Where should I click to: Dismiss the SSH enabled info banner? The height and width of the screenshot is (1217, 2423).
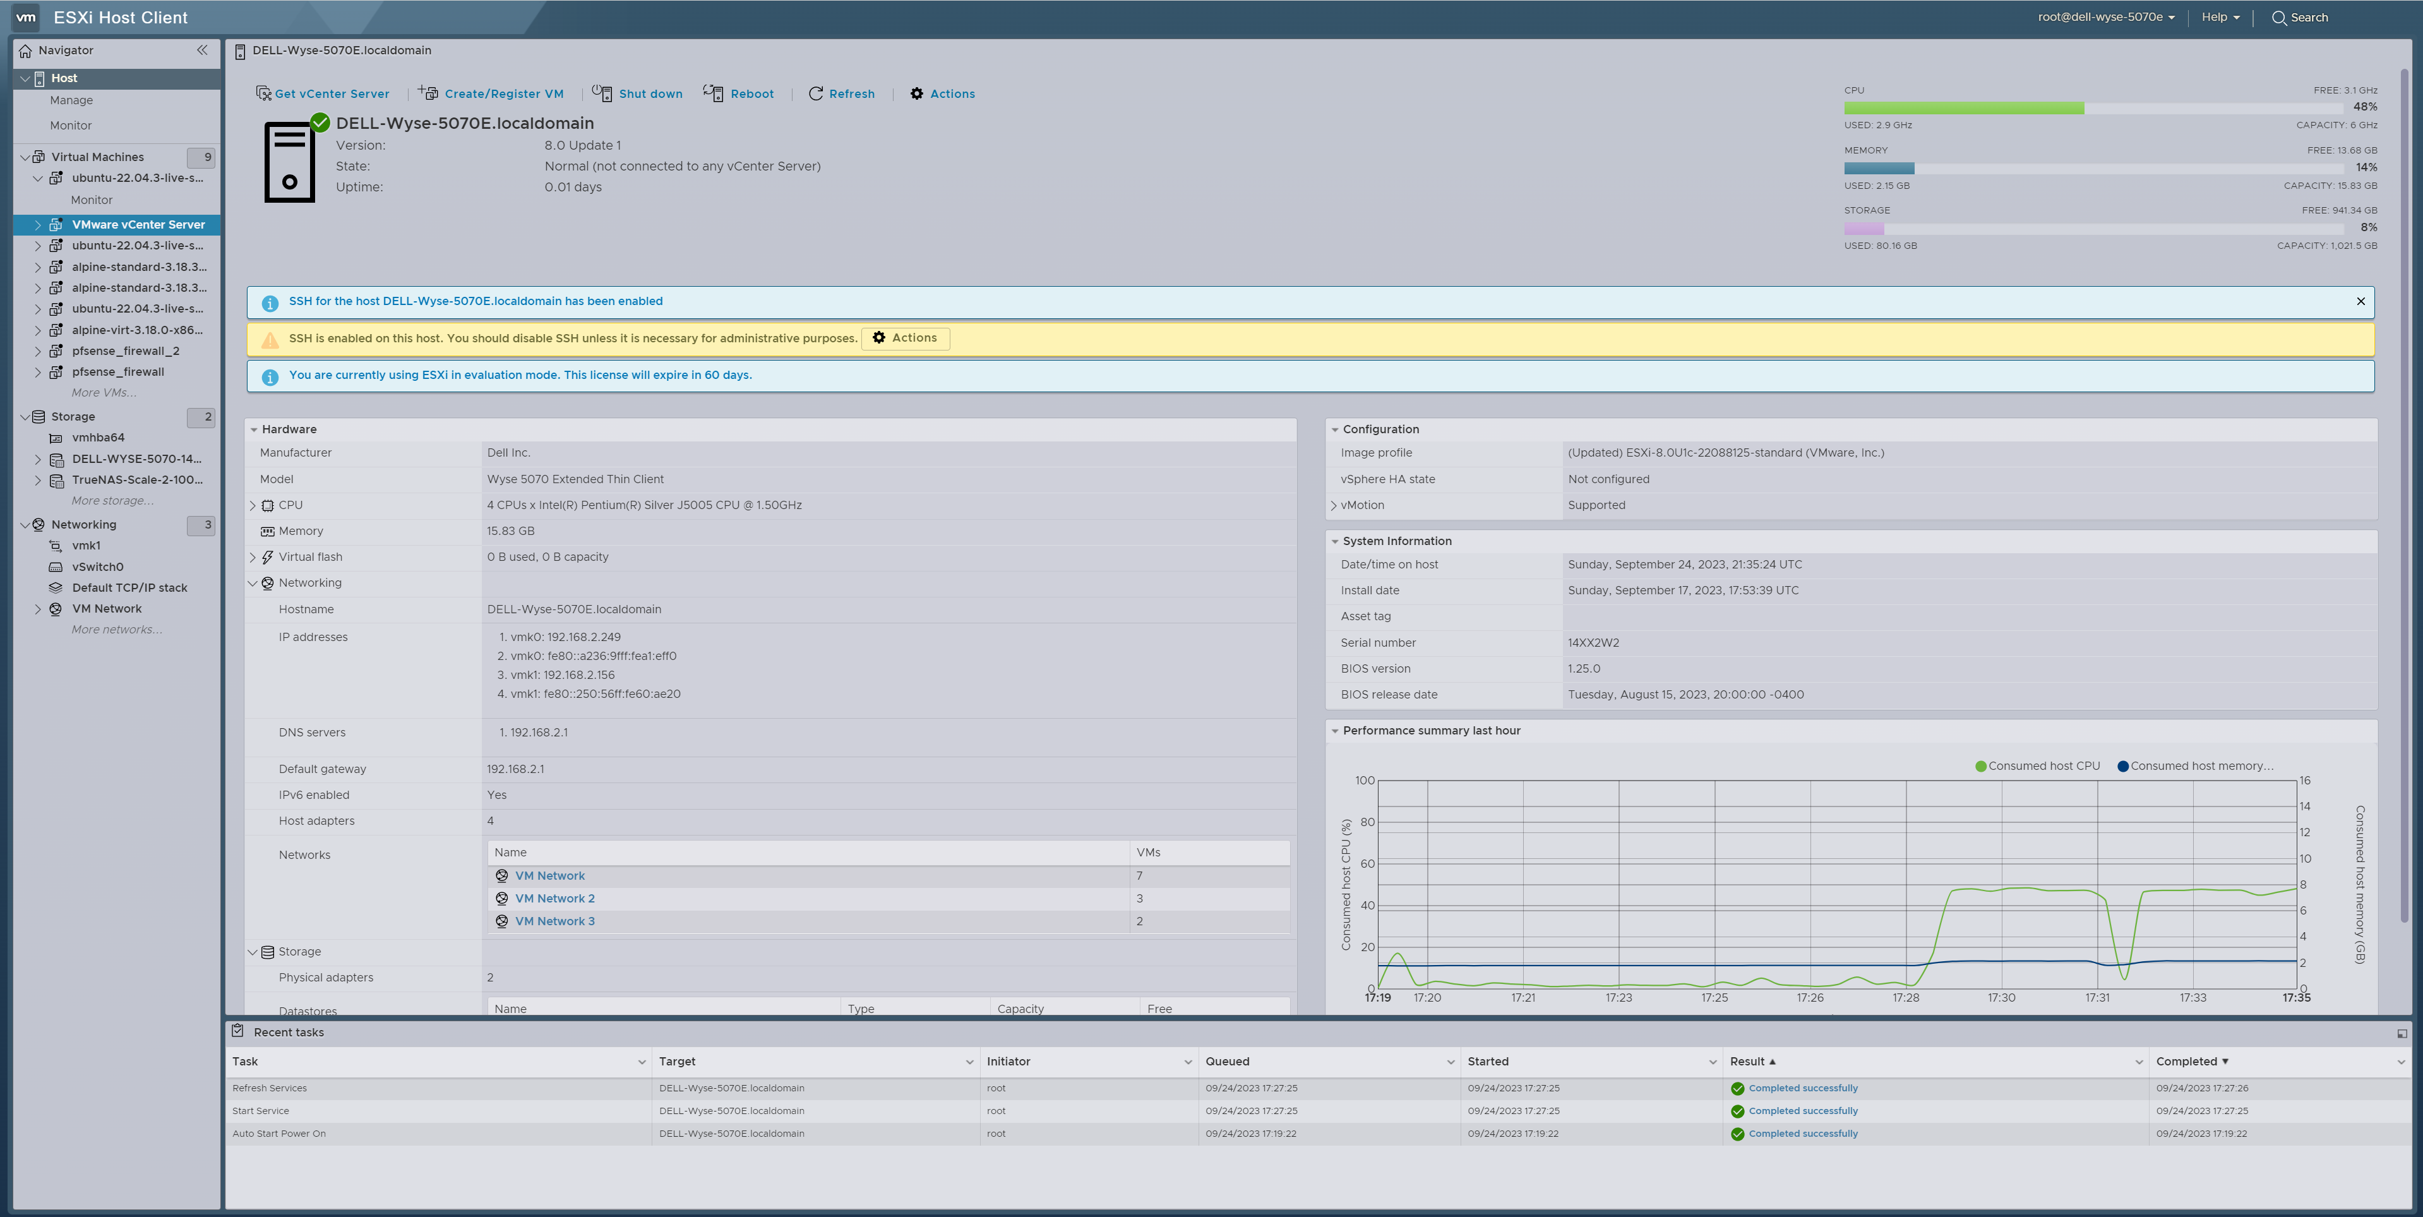(x=2360, y=301)
